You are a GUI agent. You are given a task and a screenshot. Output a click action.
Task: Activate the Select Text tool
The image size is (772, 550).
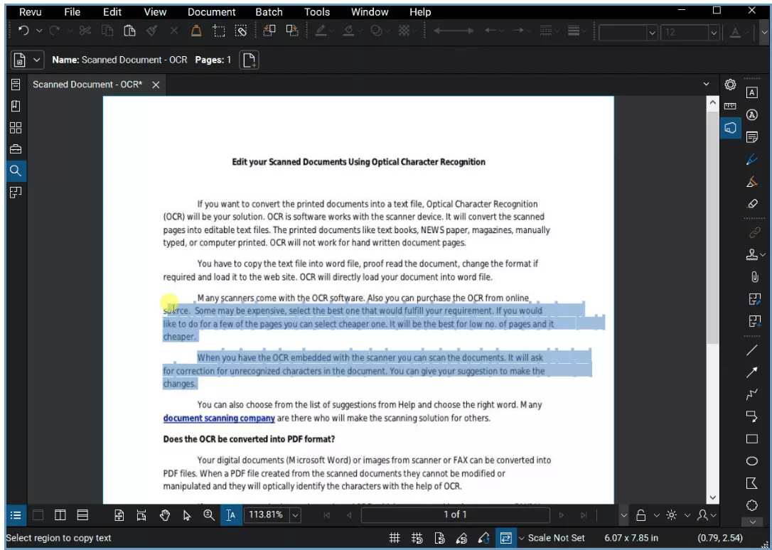(x=231, y=514)
